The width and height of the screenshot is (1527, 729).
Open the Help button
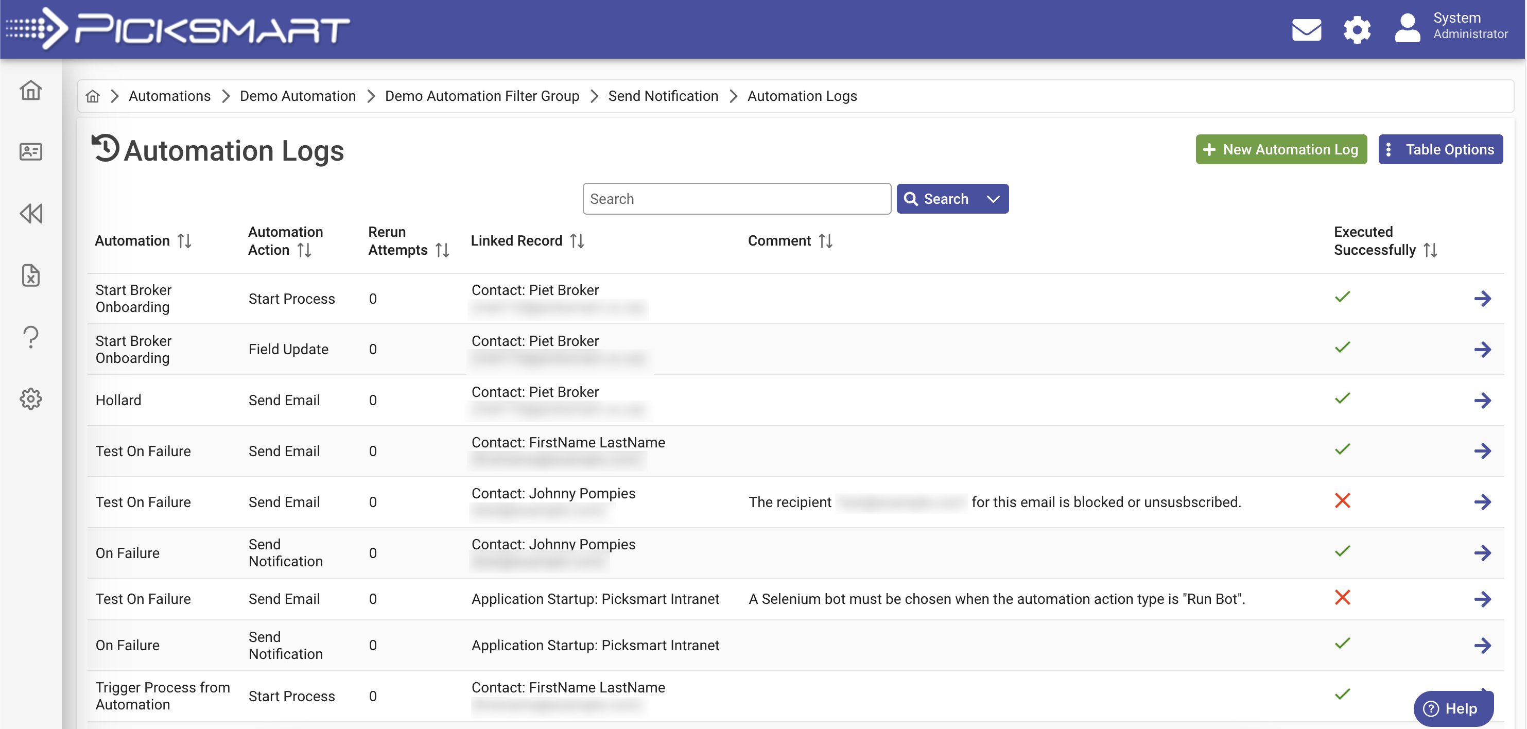pos(1452,708)
